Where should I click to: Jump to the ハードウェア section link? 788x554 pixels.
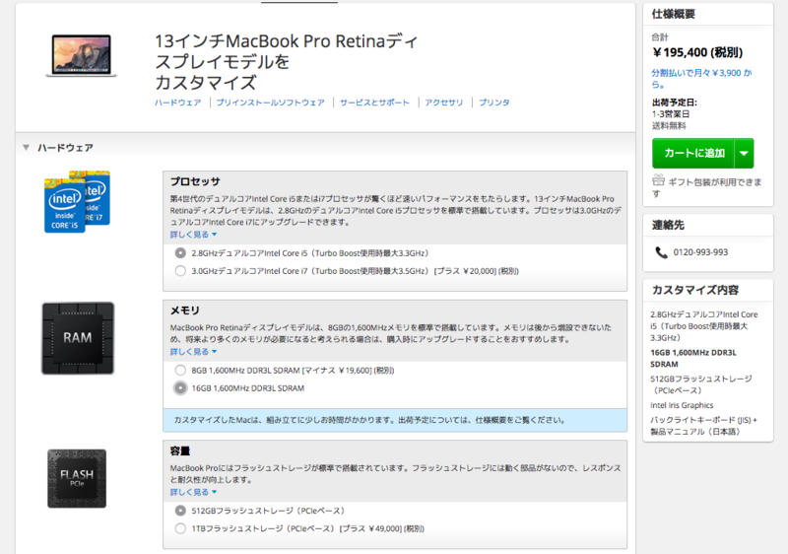click(x=178, y=103)
